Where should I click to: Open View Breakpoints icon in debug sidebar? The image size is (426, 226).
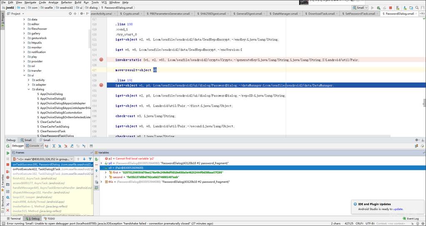(x=7, y=171)
